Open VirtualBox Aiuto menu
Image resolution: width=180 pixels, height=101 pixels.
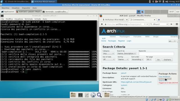[35, 8]
